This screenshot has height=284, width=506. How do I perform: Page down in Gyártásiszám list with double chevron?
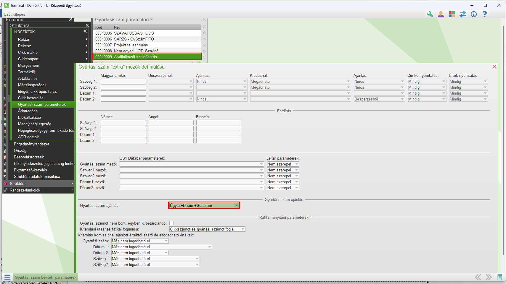[x=204, y=51]
